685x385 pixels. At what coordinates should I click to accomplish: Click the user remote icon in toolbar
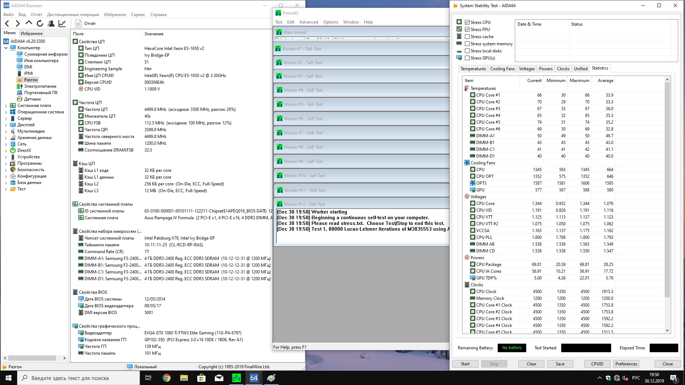tap(51, 24)
